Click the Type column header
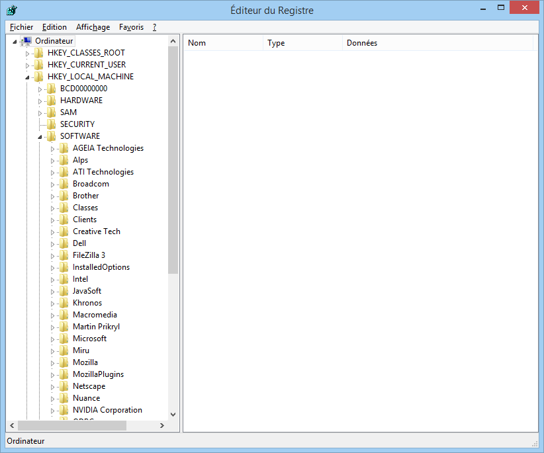 click(302, 42)
